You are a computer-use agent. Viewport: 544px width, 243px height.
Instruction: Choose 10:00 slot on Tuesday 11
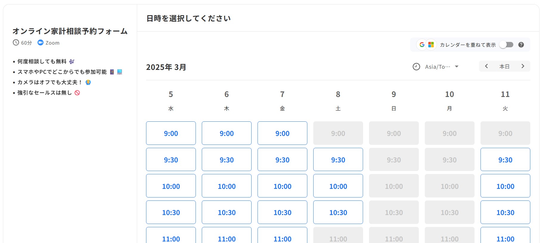tap(505, 186)
